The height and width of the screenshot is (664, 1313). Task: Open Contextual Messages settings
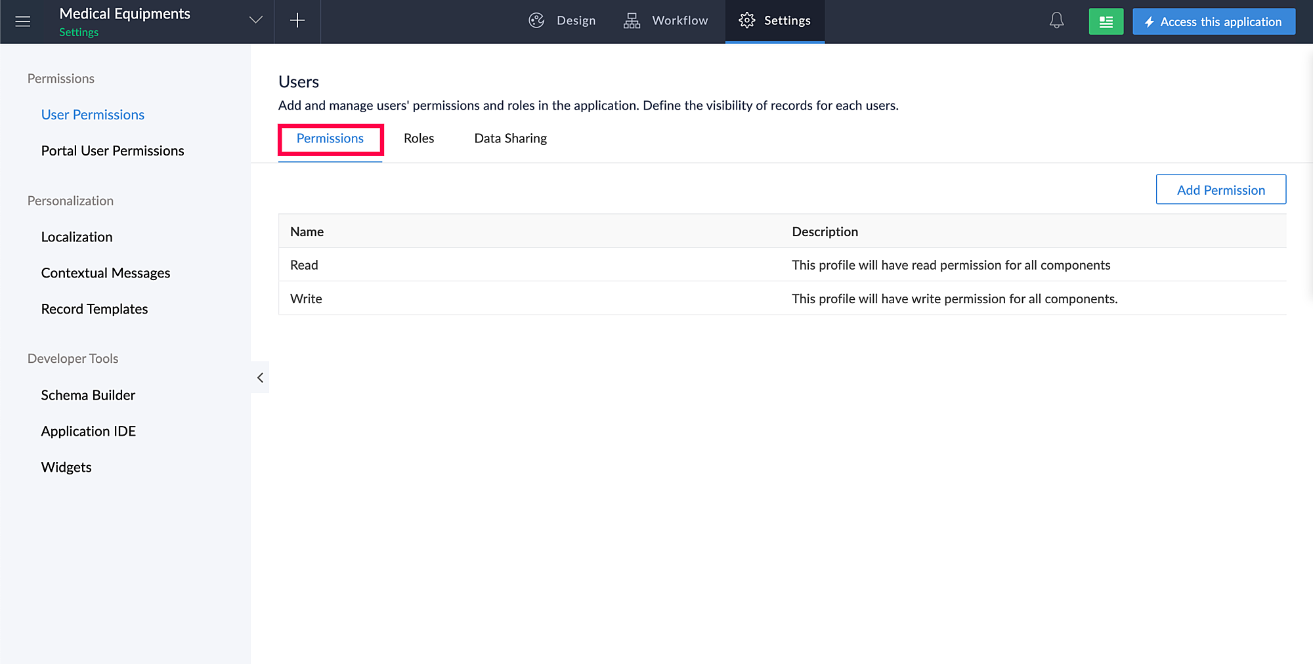(106, 273)
